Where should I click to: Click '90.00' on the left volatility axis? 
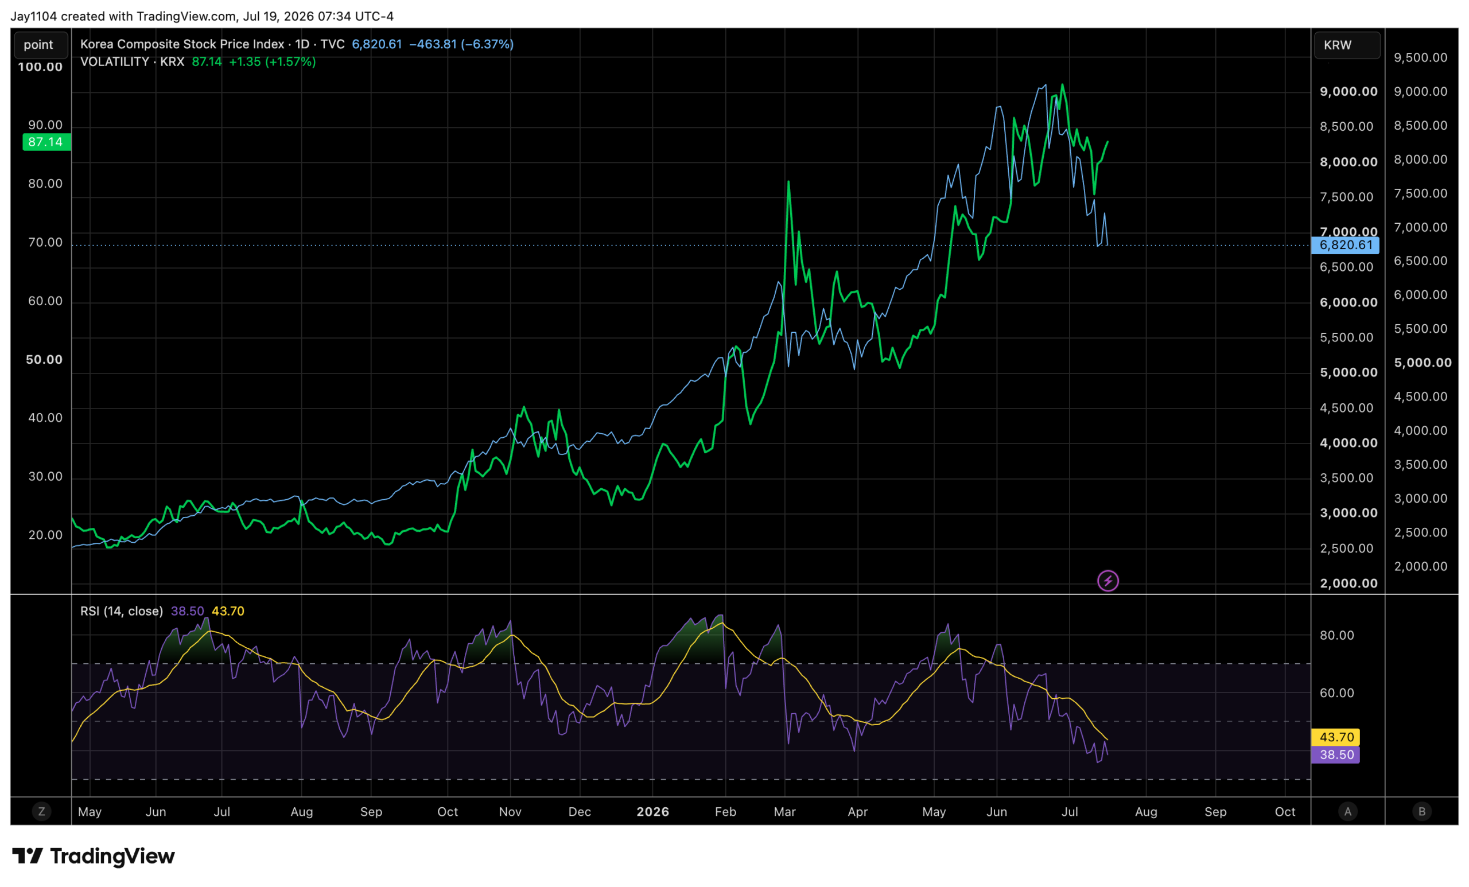coord(45,125)
